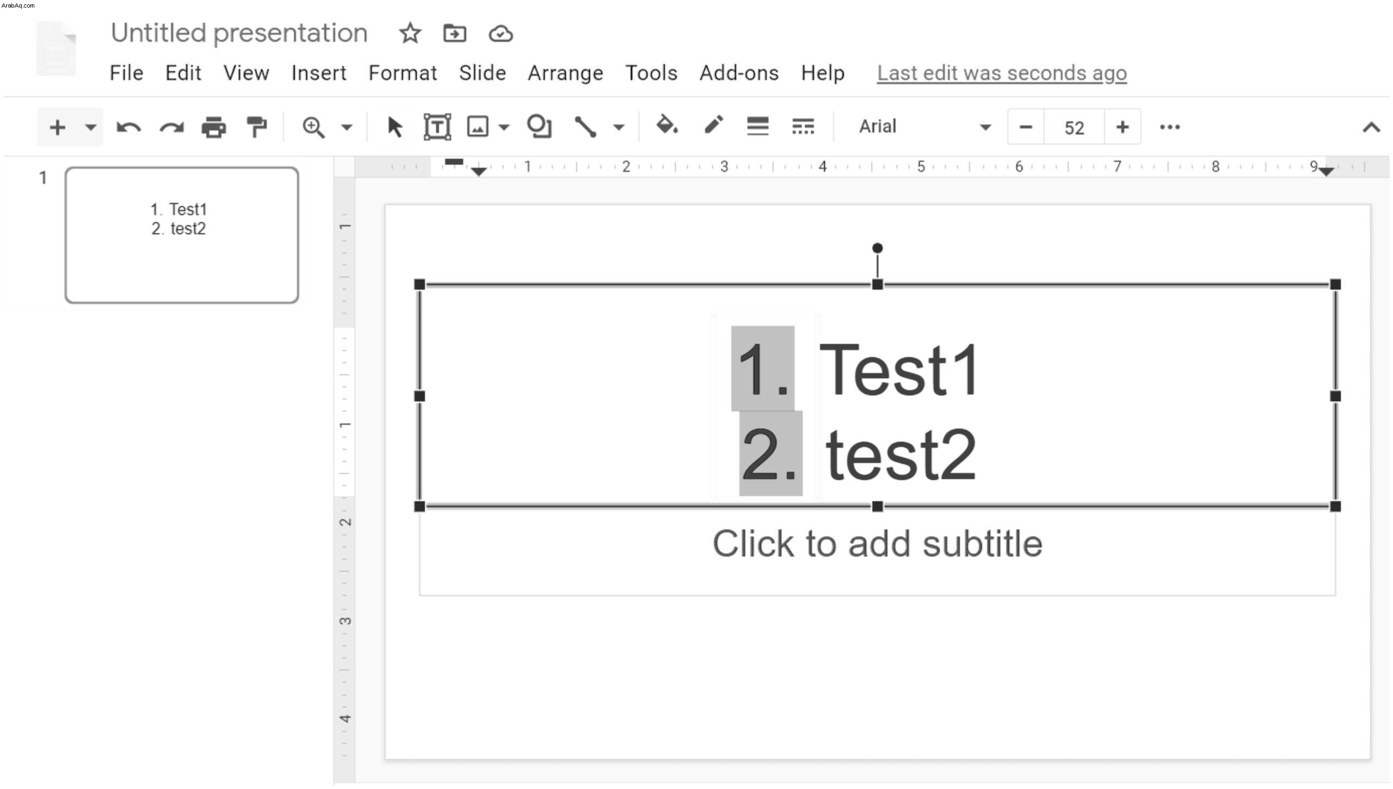This screenshot has width=1393, height=789.
Task: Click the left indent marker on the ruler
Action: (x=478, y=172)
